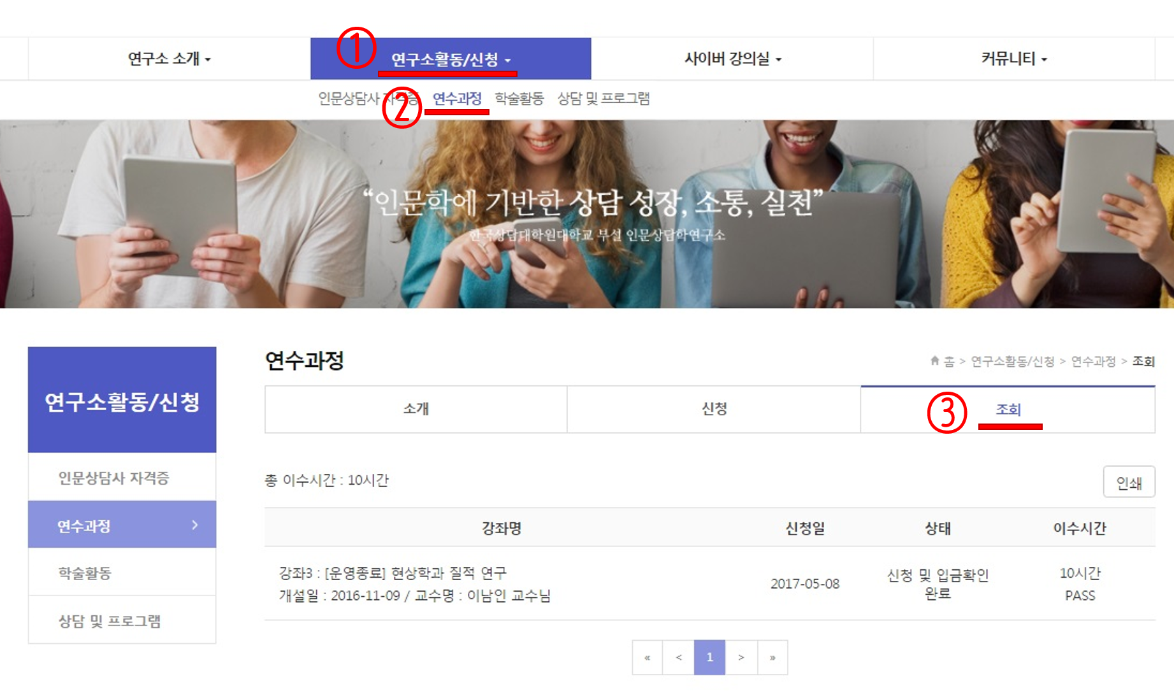Screen dimensions: 1174x691
Task: Click previous page arrow in pagination
Action: [x=679, y=657]
